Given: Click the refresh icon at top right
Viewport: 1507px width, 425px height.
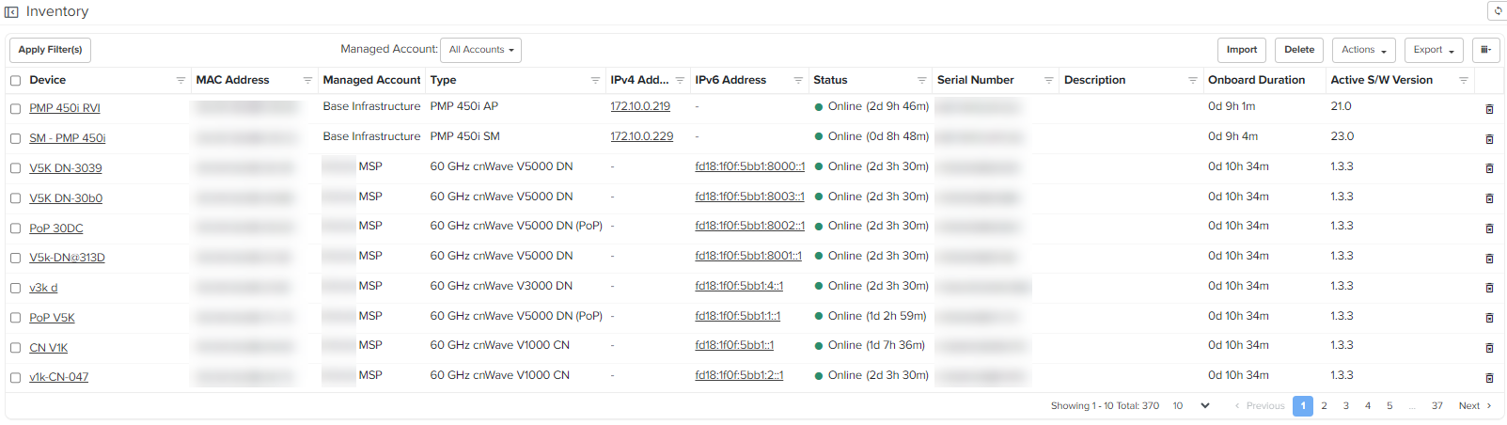Looking at the screenshot, I should point(1498,11).
